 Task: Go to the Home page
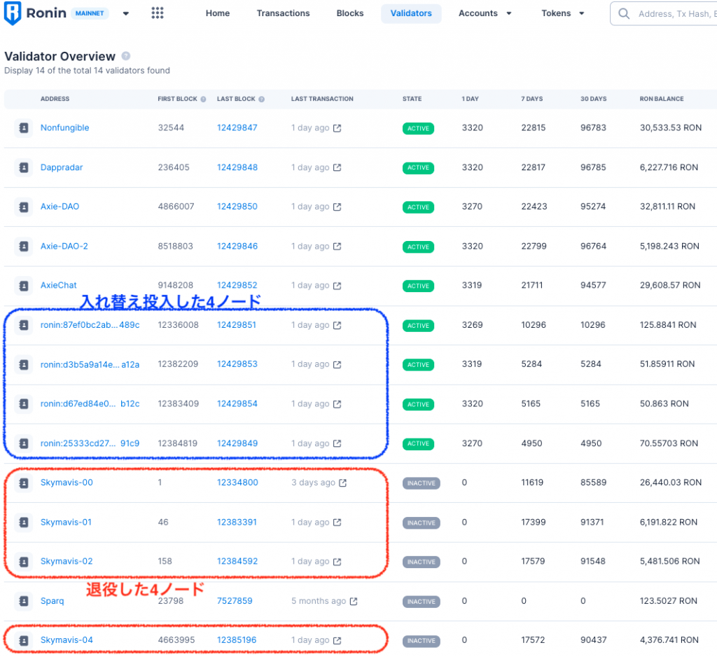218,13
